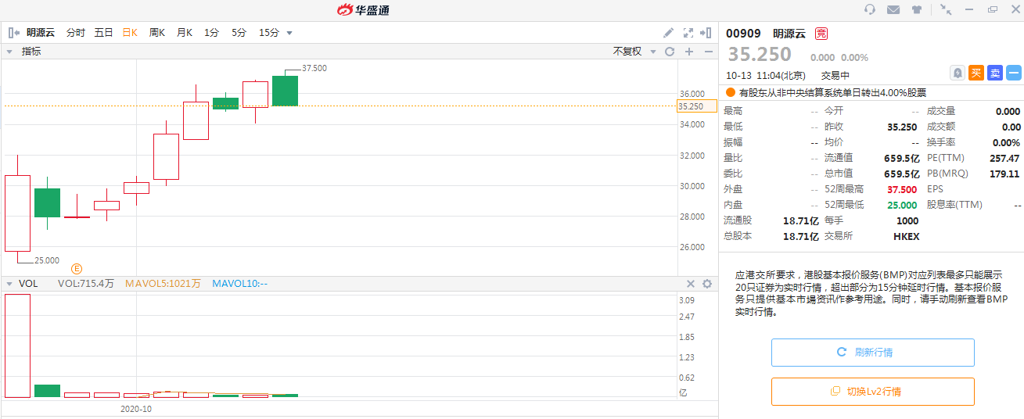Image resolution: width=1024 pixels, height=419 pixels.
Task: Click the 2020-10 date axis label
Action: pyautogui.click(x=136, y=409)
